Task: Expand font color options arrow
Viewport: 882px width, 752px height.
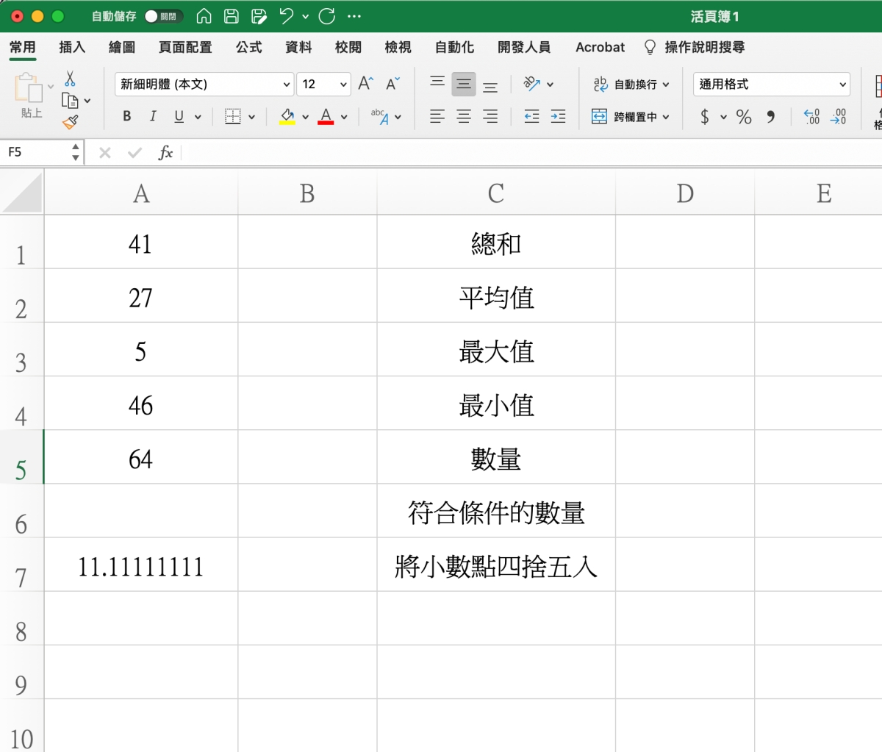Action: [344, 117]
